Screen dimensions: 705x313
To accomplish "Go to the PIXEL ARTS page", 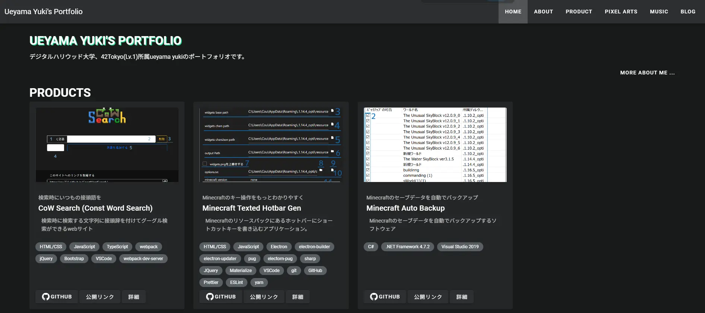I will (x=621, y=12).
